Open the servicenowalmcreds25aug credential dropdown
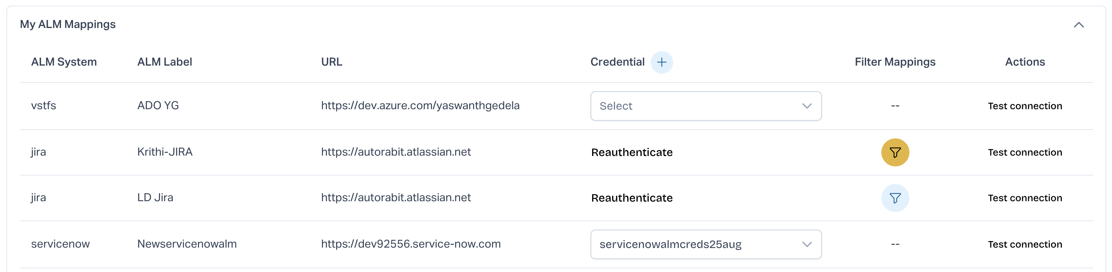The height and width of the screenshot is (272, 1112). 705,244
